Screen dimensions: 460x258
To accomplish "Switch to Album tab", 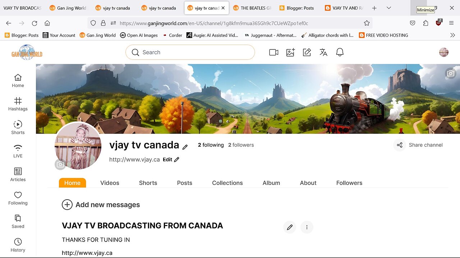I will click(271, 183).
